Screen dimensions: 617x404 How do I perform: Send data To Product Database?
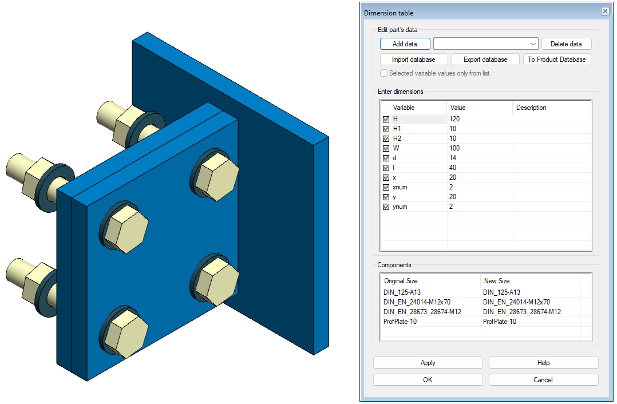pos(556,60)
